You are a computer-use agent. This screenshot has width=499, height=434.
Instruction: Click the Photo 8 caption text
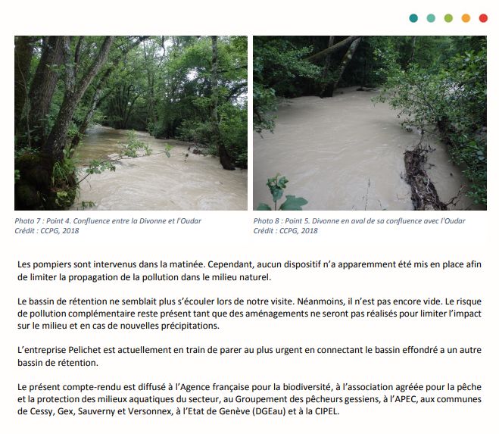click(359, 220)
